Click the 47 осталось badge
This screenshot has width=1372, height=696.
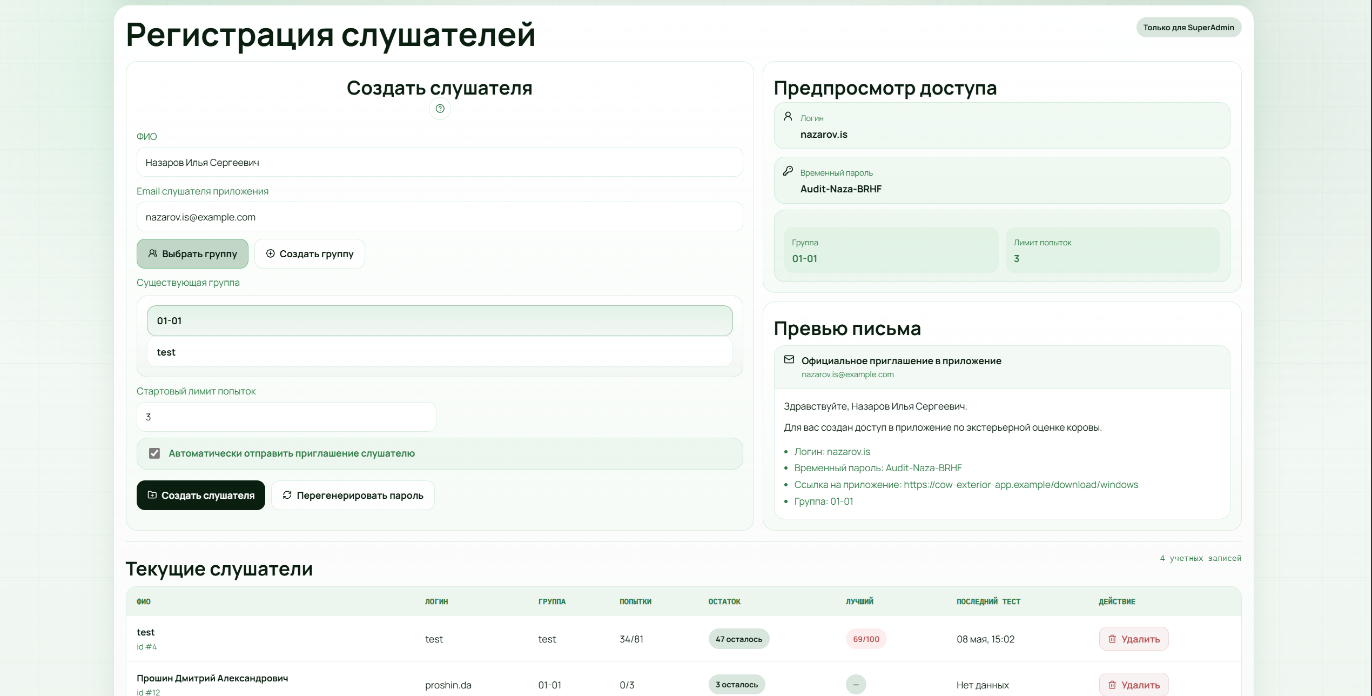click(x=739, y=639)
